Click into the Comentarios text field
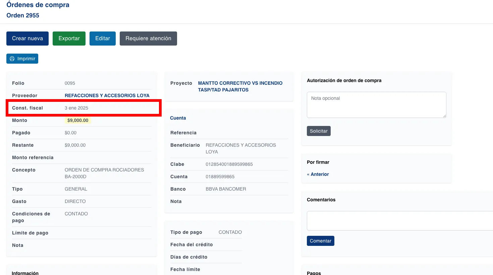This screenshot has height=275, width=493. click(399, 221)
